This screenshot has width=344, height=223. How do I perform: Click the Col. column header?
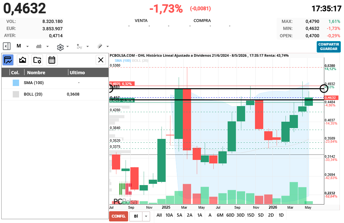click(x=15, y=73)
